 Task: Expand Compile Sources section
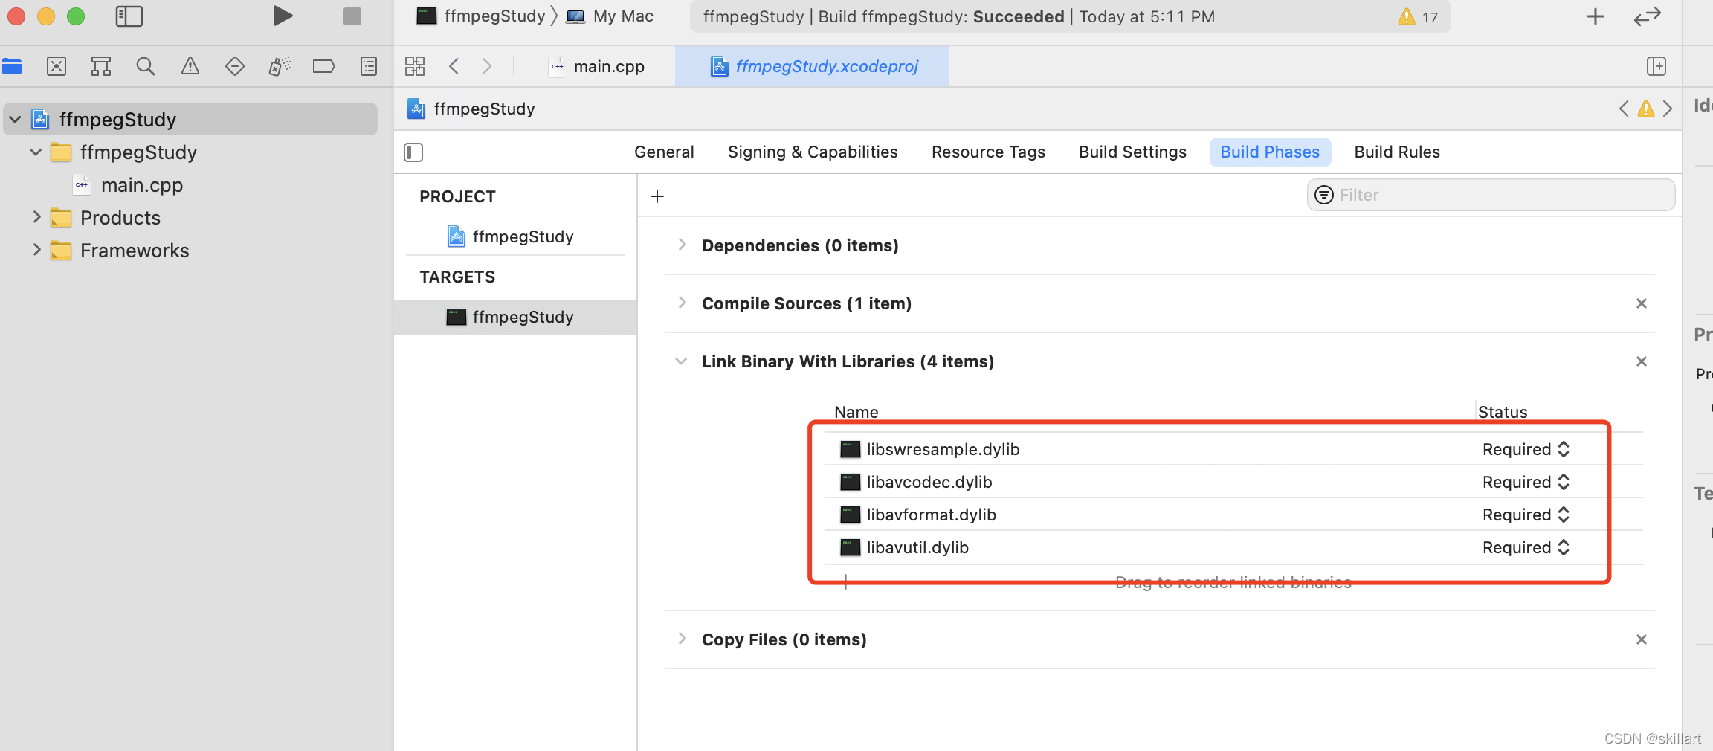click(x=682, y=303)
